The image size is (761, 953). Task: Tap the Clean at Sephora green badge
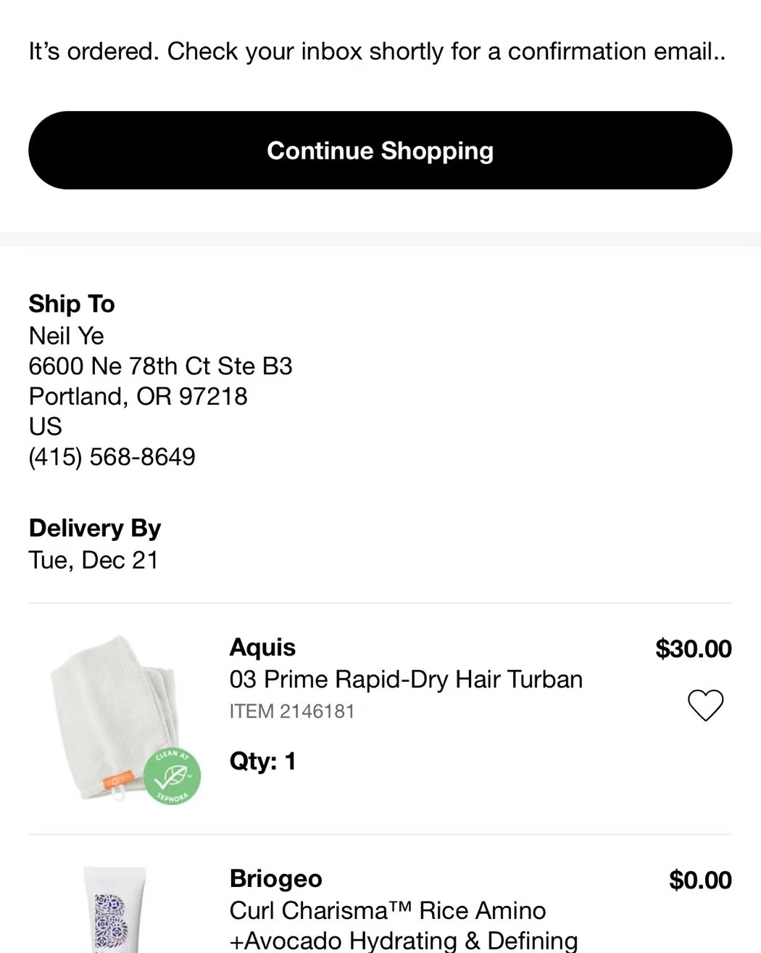click(x=172, y=777)
